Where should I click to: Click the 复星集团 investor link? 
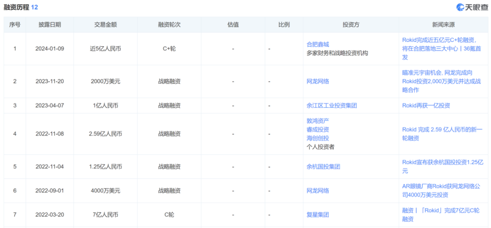(x=318, y=215)
